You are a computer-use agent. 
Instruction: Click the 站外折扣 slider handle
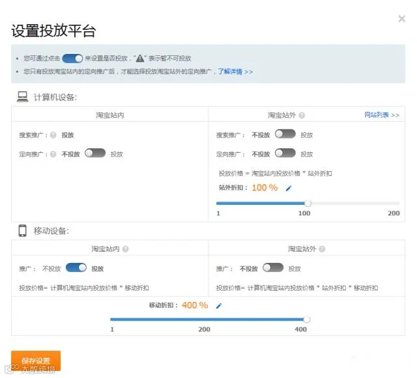click(308, 204)
